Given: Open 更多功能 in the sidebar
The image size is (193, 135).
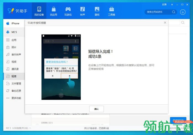Looking at the screenshot, I should coord(14,98).
